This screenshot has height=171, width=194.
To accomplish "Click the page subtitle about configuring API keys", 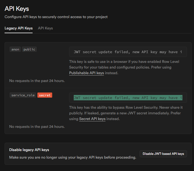I will tap(56, 17).
